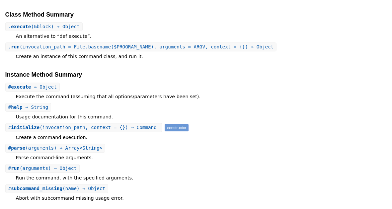Click the Instance Method Summary heading

[x=43, y=75]
